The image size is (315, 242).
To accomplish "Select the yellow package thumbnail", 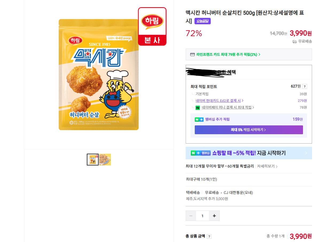I will (92, 159).
